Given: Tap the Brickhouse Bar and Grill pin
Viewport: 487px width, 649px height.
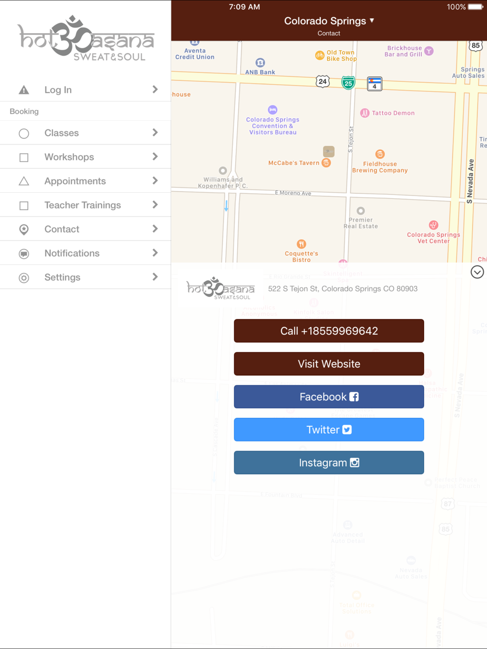Looking at the screenshot, I should pyautogui.click(x=429, y=51).
